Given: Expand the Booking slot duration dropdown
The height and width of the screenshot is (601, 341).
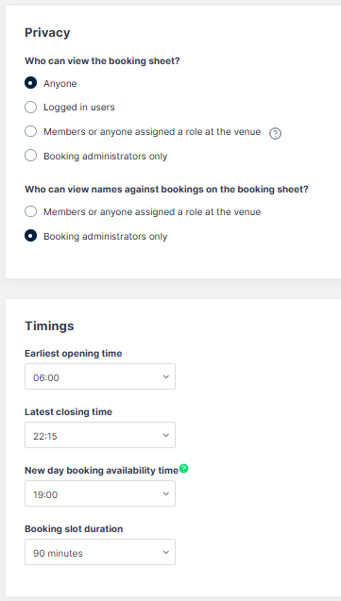Looking at the screenshot, I should [100, 552].
